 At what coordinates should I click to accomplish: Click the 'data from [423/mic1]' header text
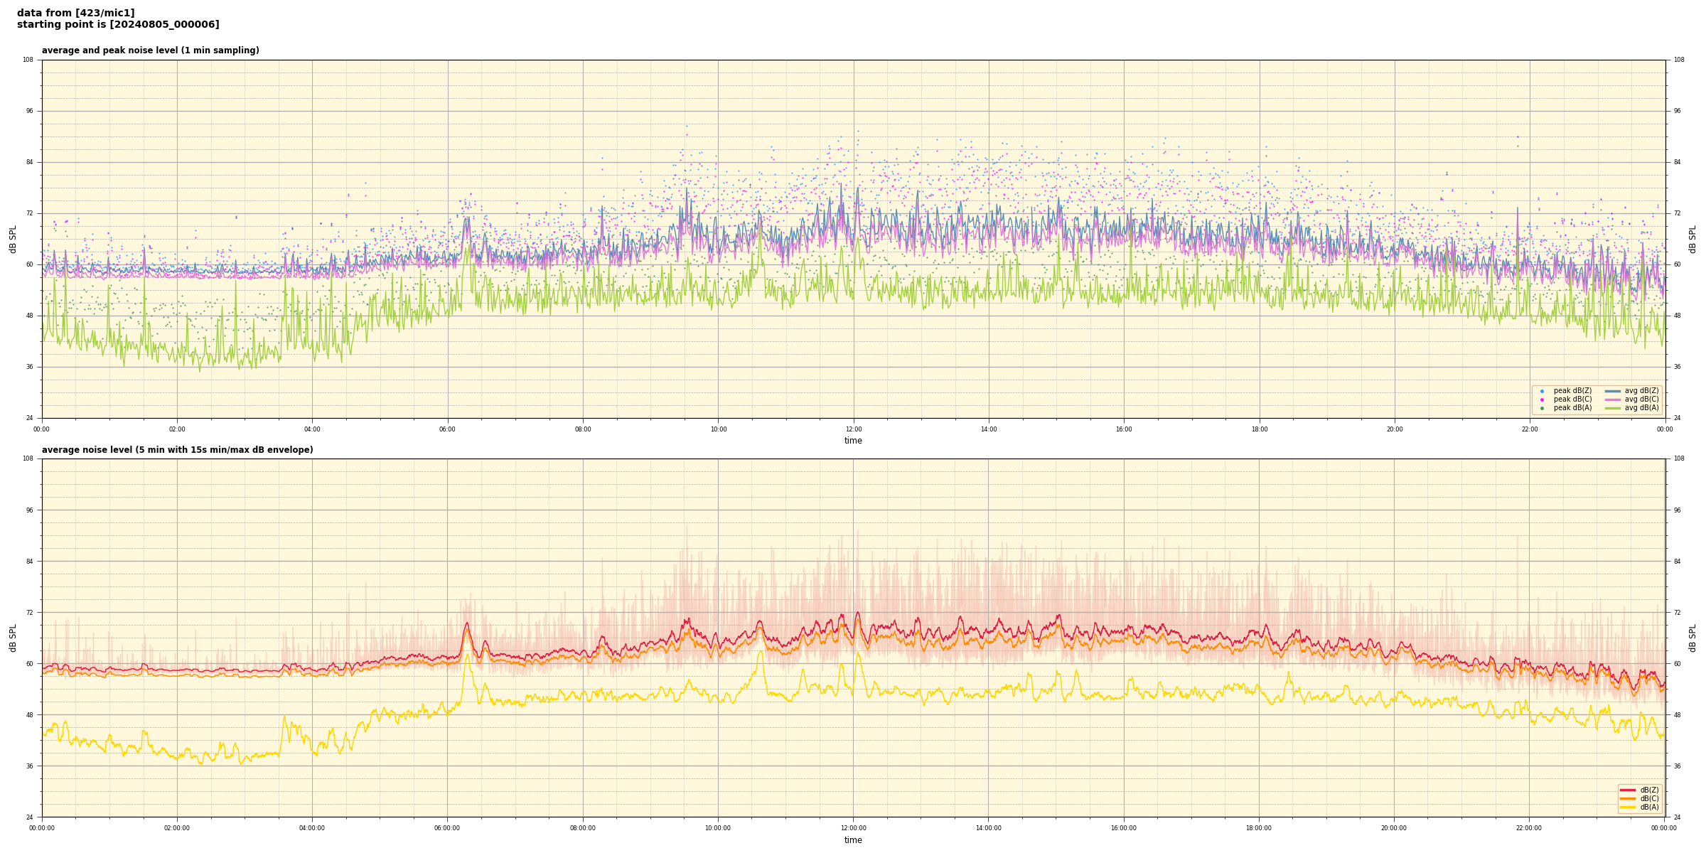click(75, 13)
